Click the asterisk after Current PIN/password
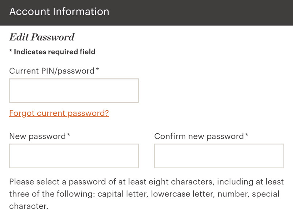293x218 pixels. [x=97, y=69]
